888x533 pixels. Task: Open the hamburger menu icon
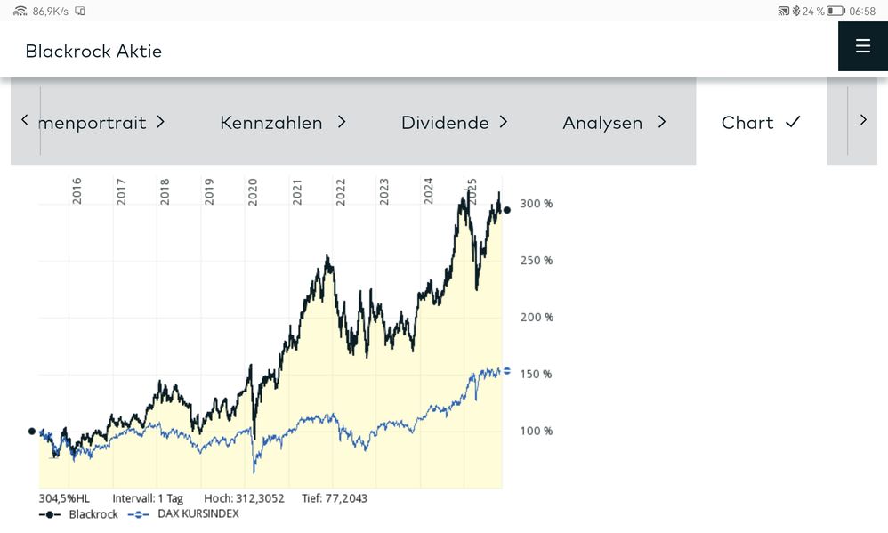click(862, 46)
